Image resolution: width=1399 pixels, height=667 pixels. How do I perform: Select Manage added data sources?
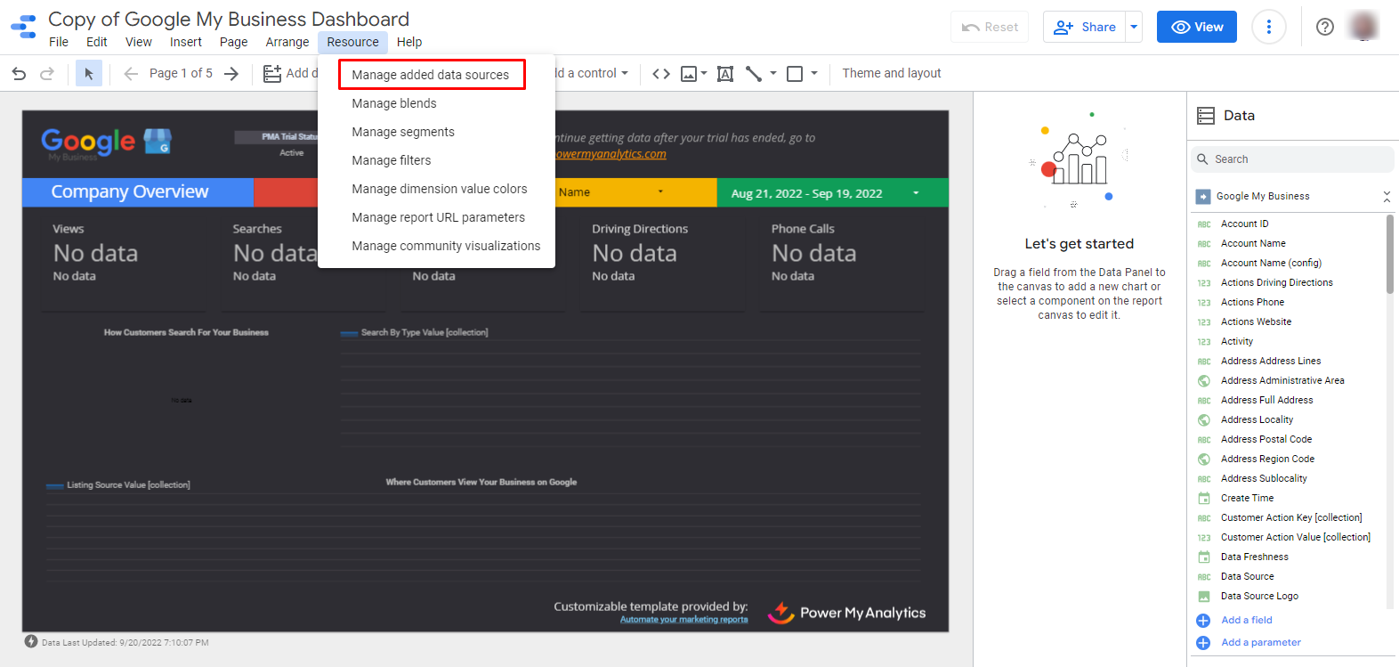[431, 75]
